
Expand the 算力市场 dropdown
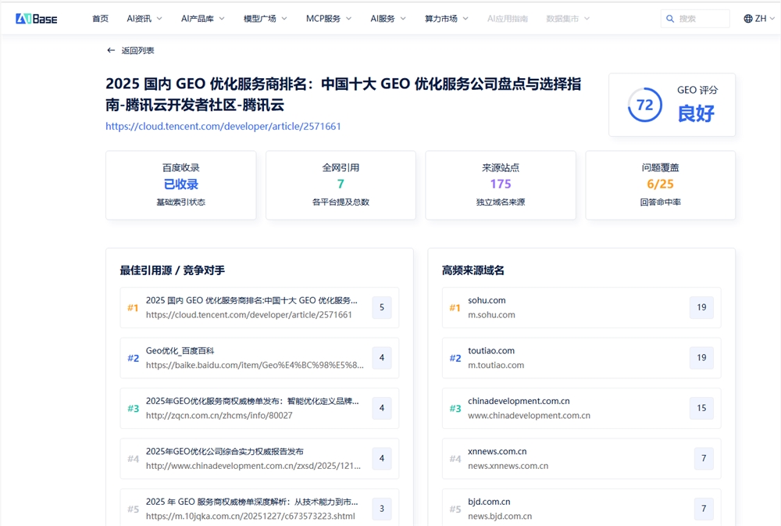(445, 18)
